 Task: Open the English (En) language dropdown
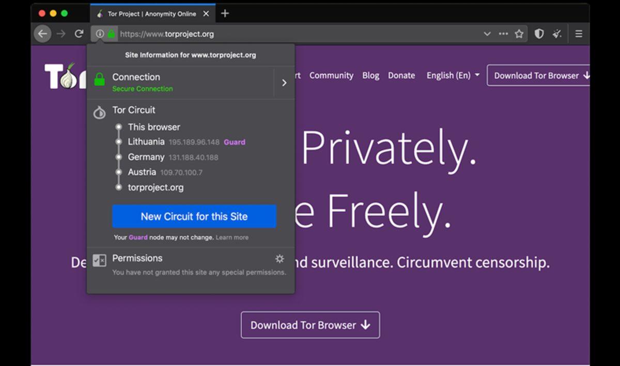click(x=452, y=75)
